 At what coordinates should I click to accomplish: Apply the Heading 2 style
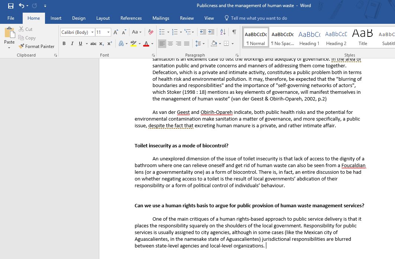click(x=336, y=38)
